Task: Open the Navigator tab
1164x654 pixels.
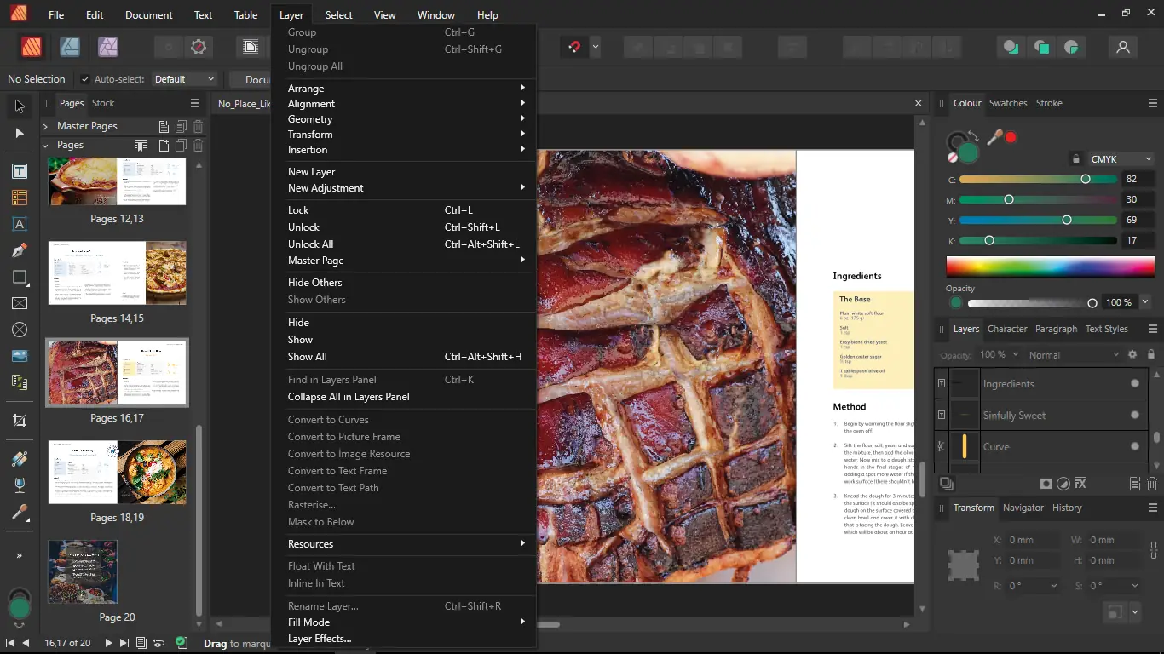Action: pyautogui.click(x=1023, y=508)
